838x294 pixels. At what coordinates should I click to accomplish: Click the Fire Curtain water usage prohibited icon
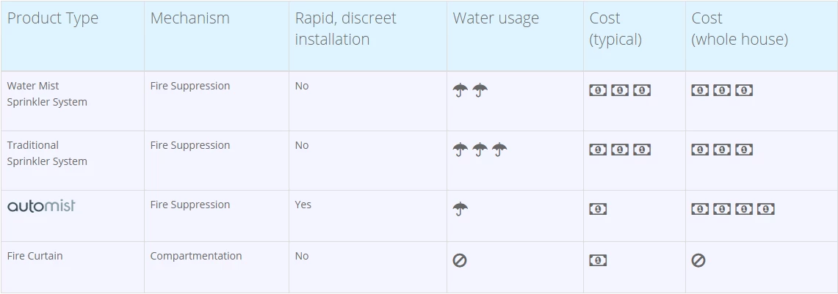point(460,260)
